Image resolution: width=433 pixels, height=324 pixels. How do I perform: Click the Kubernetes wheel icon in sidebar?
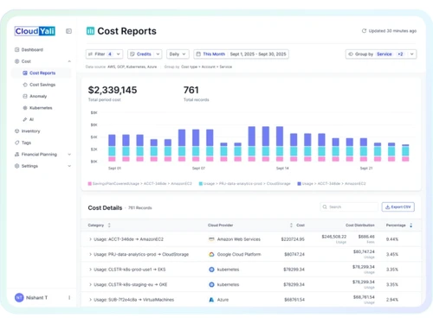pyautogui.click(x=25, y=108)
